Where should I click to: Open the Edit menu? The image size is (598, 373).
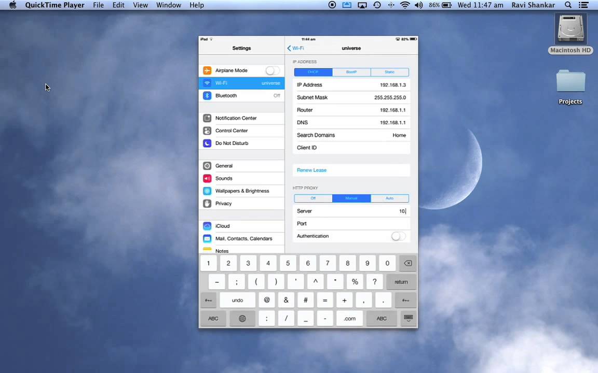(118, 5)
